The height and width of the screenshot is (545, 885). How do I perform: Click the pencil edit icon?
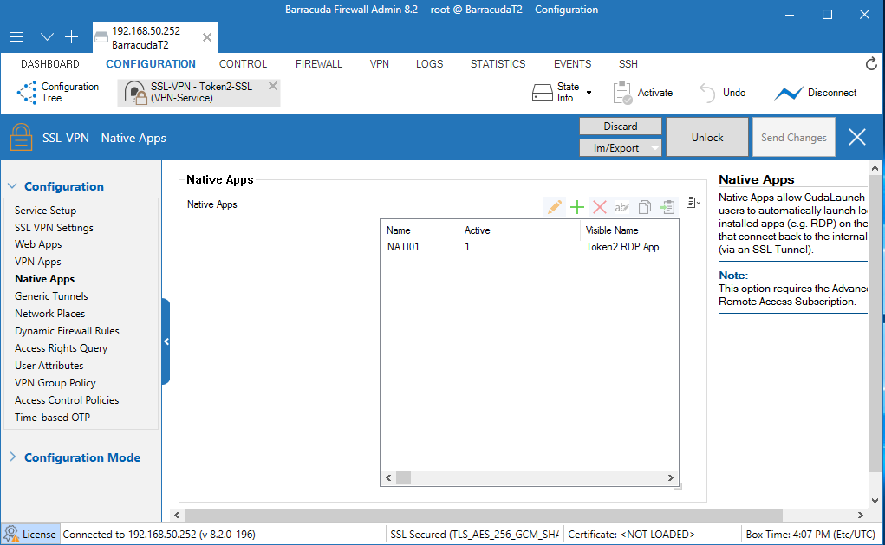pos(554,207)
